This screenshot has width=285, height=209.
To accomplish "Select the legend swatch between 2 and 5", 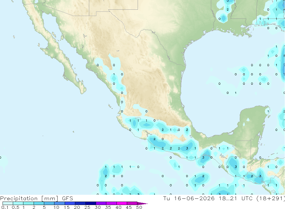I will pyautogui.click(x=39, y=203).
